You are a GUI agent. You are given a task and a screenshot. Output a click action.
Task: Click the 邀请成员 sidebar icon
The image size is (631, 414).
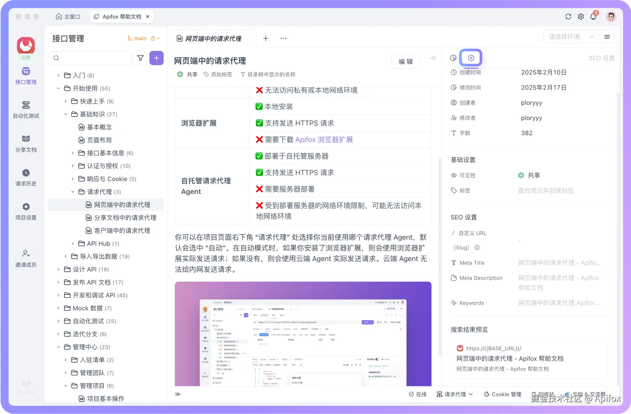pyautogui.click(x=26, y=258)
